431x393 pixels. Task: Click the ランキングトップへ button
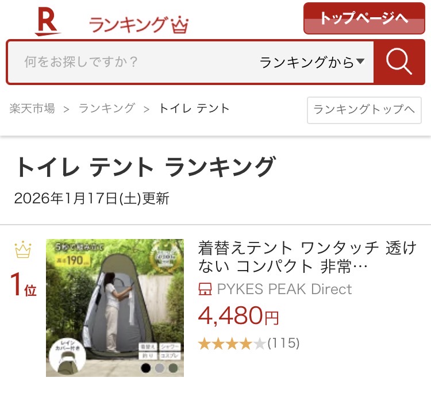(x=364, y=110)
